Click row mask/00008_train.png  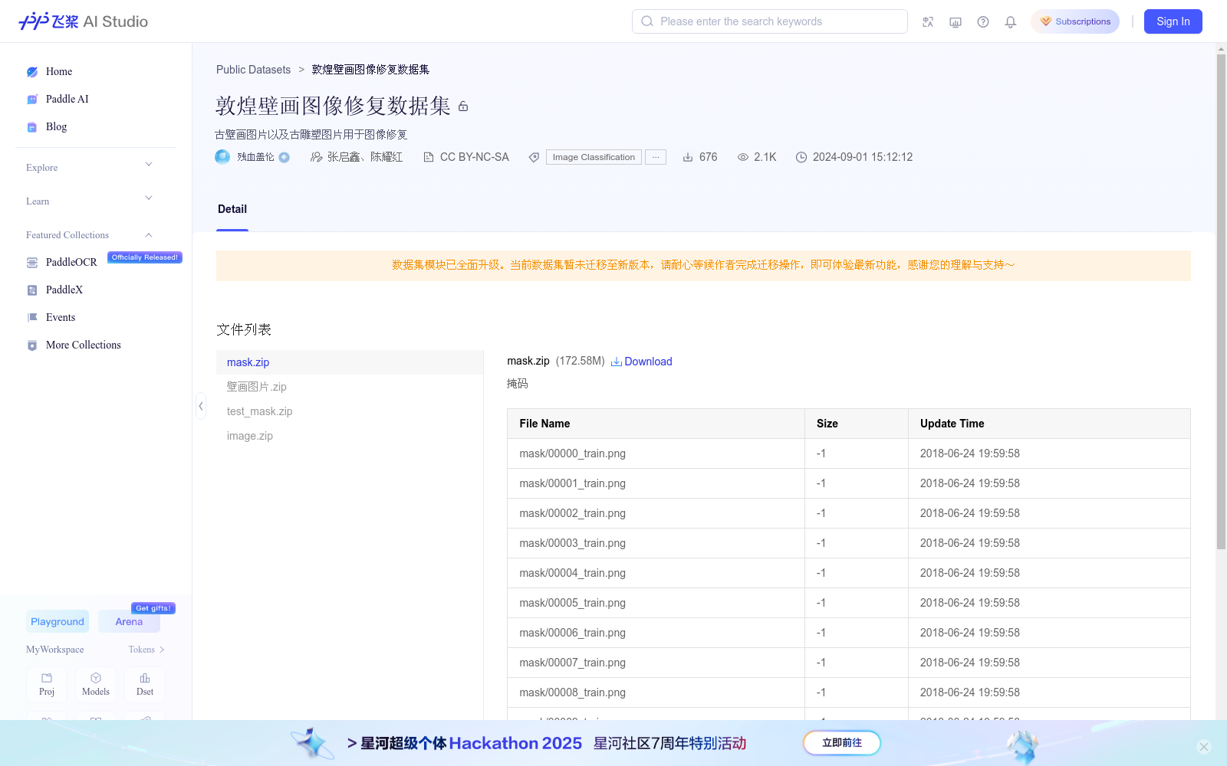tap(849, 692)
